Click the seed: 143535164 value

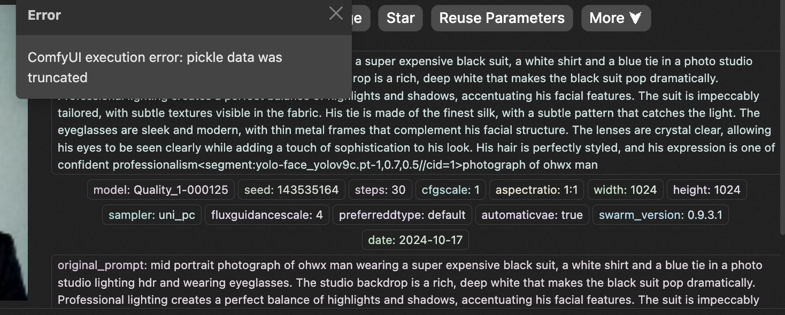[291, 190]
